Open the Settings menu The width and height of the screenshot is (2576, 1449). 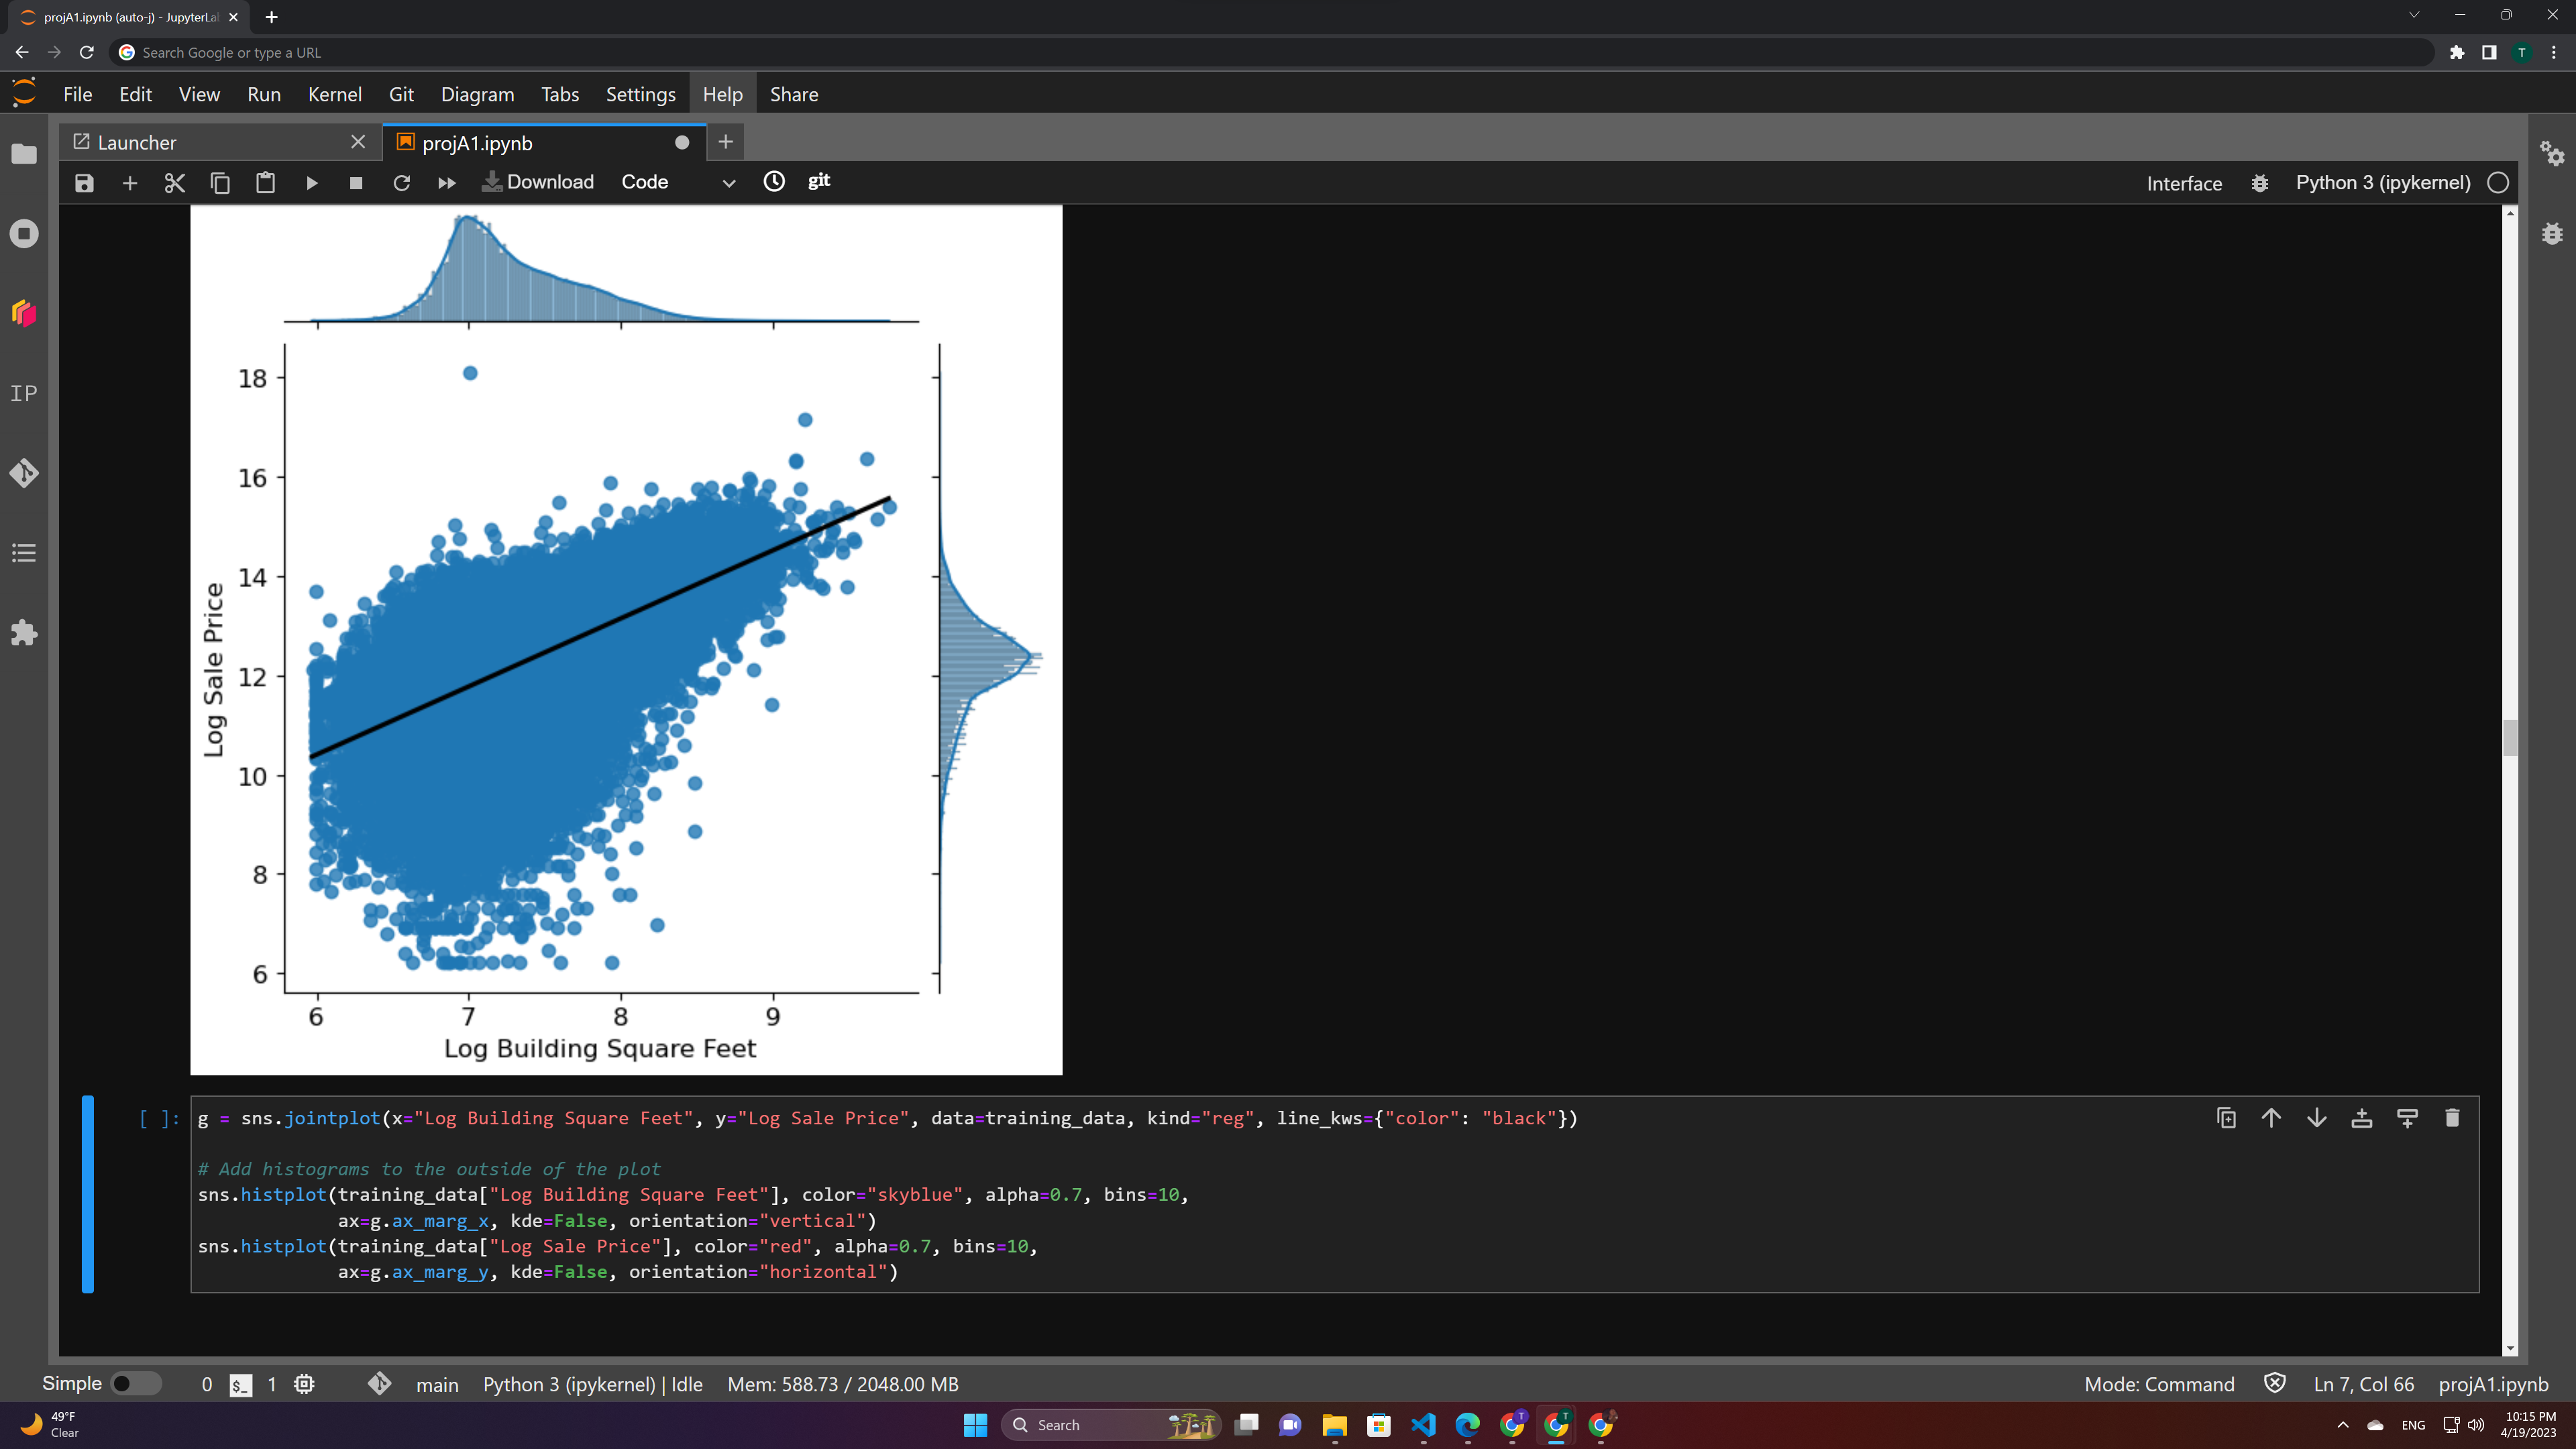[x=640, y=94]
